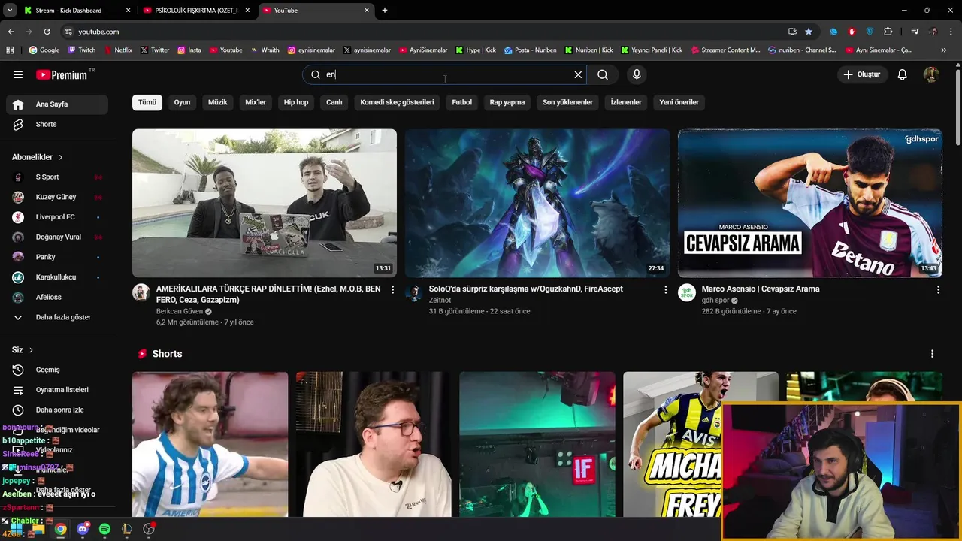
Task: Expand Daha fazla göster under subscriptions
Action: pyautogui.click(x=57, y=317)
